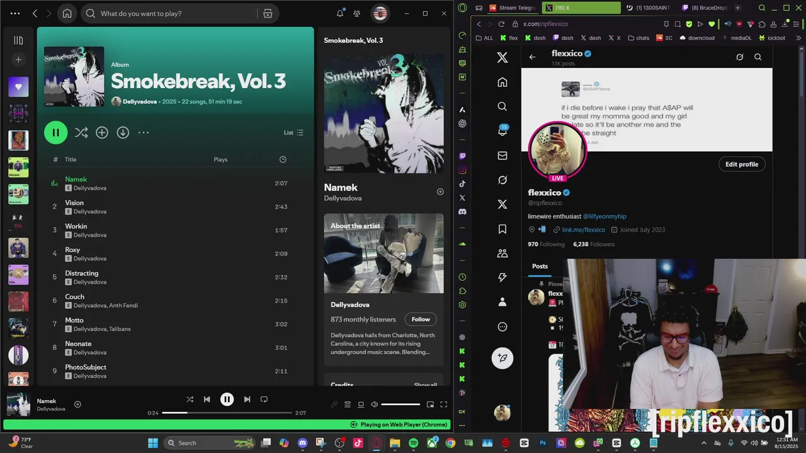Viewport: 806px width, 453px height.
Task: Open the kickbot bookmark
Action: pos(772,38)
